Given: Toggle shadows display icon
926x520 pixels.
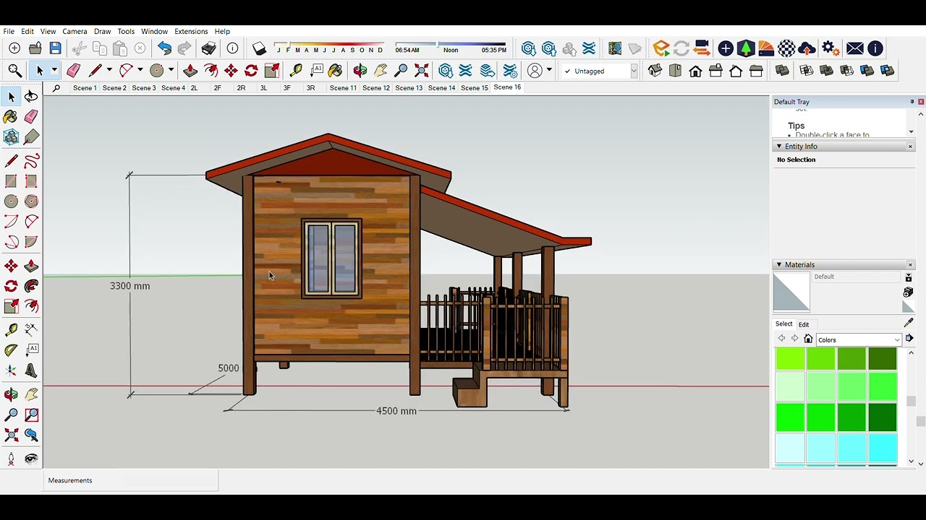Looking at the screenshot, I should [x=259, y=48].
